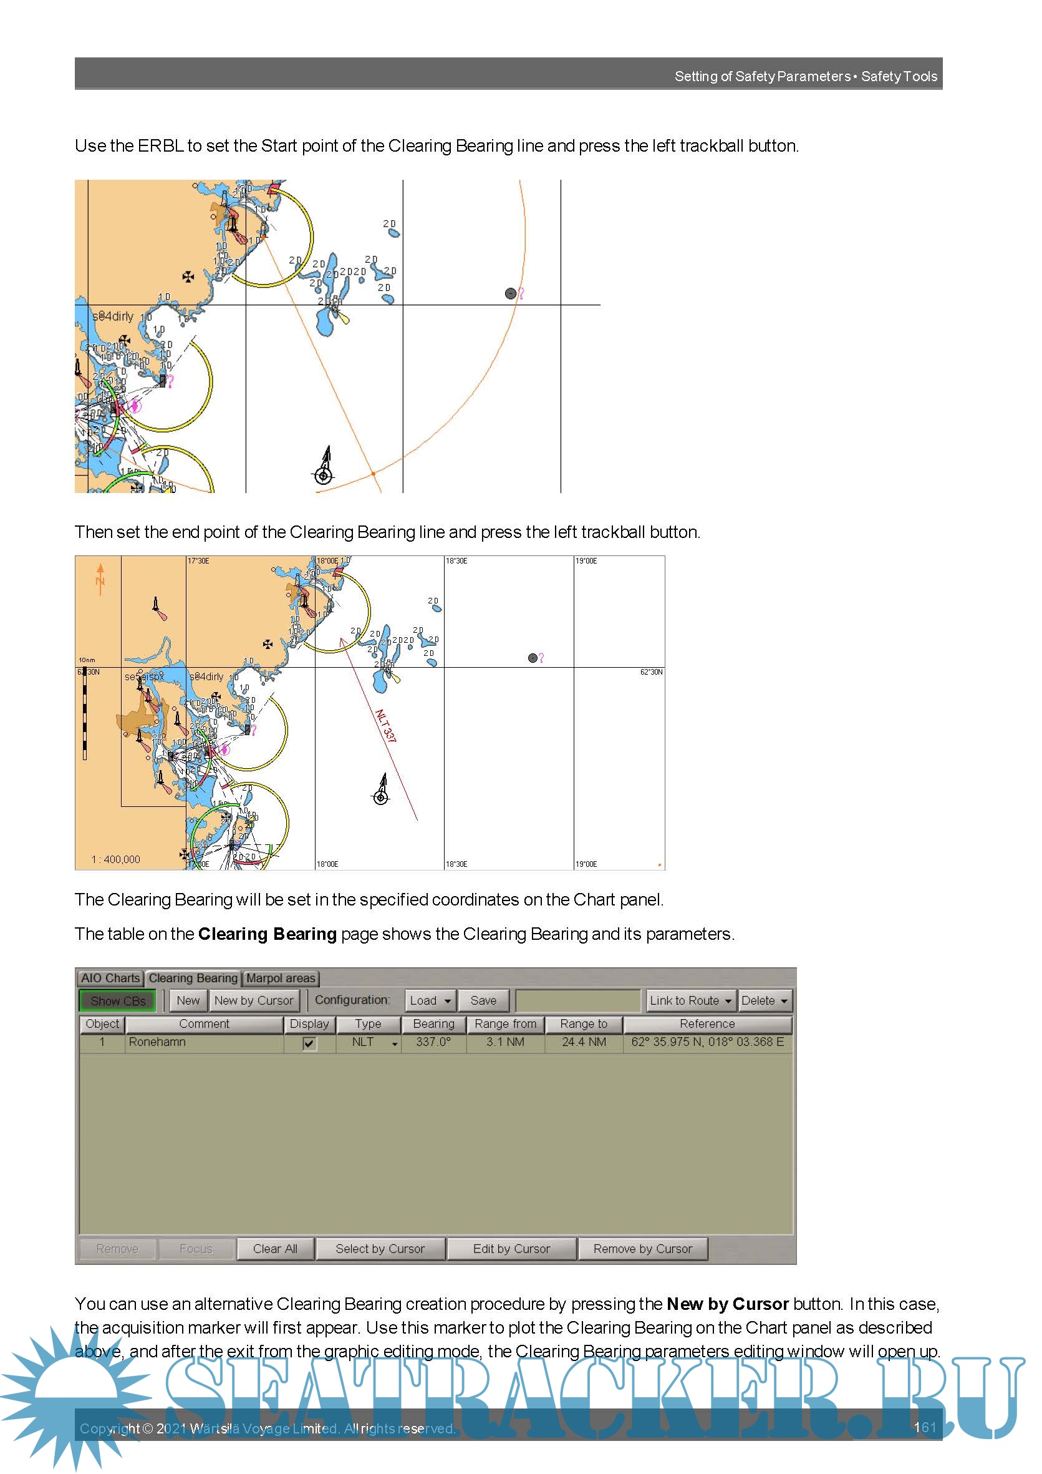Click the ERBL start point marker on upper chart
The height and width of the screenshot is (1474, 1042).
click(264, 237)
